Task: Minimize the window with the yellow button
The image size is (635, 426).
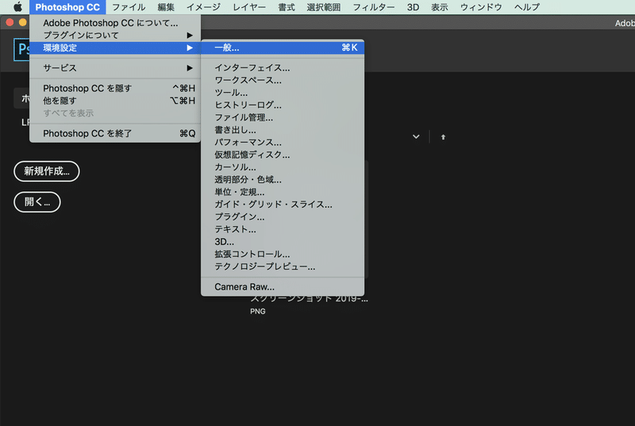Action: coord(23,22)
